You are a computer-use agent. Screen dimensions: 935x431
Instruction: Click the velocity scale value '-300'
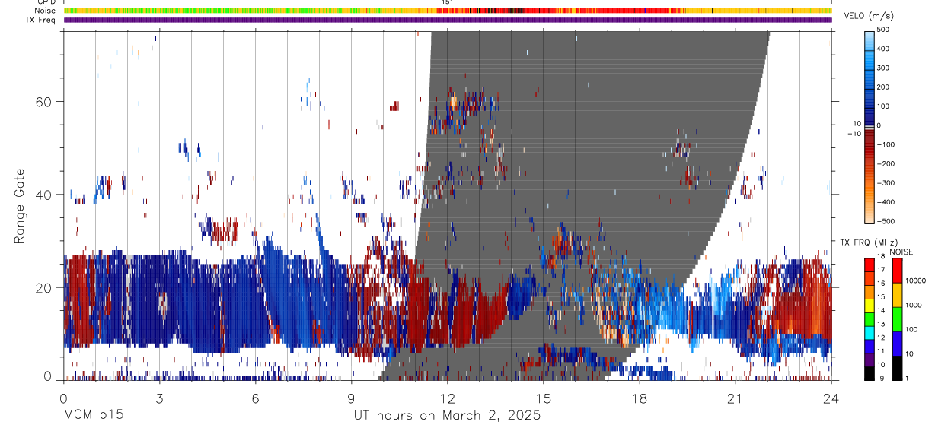coord(887,183)
